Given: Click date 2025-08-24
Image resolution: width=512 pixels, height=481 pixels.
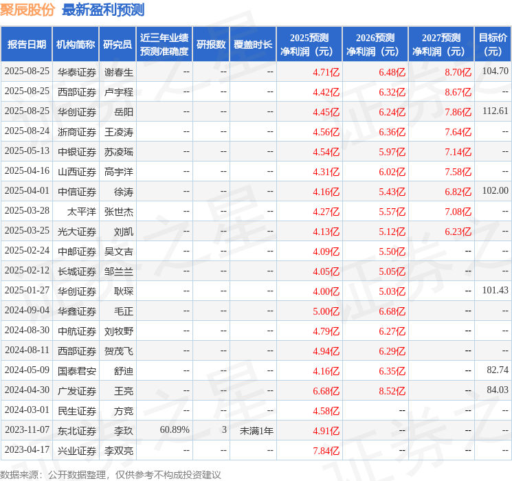Looking at the screenshot, I should point(27,131).
